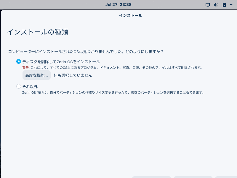Click the no OS found question text
The height and width of the screenshot is (178, 237).
[86, 52]
